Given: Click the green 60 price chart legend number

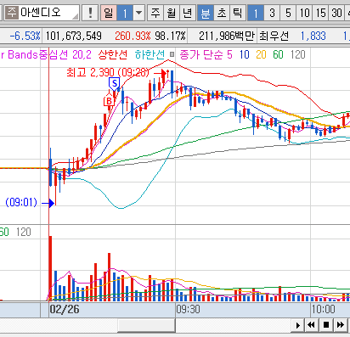Looking at the screenshot, I should pyautogui.click(x=278, y=54).
